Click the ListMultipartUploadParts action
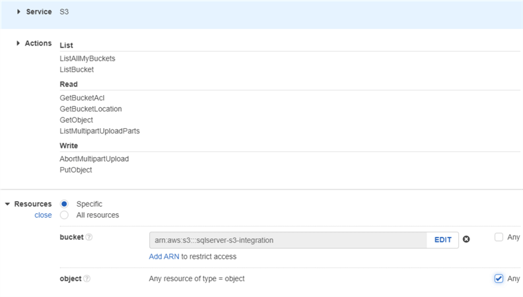 click(100, 131)
